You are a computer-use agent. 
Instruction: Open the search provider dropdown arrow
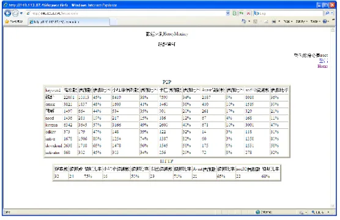click(x=332, y=13)
